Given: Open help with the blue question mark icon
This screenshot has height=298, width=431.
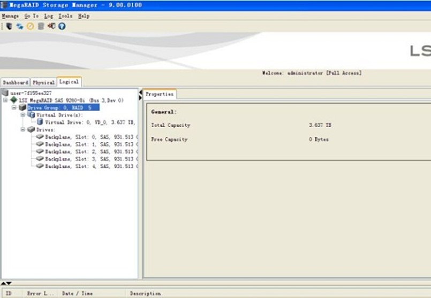Looking at the screenshot, I should pyautogui.click(x=62, y=26).
